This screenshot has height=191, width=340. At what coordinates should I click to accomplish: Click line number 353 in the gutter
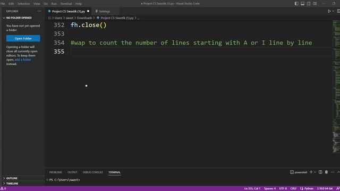point(59,34)
